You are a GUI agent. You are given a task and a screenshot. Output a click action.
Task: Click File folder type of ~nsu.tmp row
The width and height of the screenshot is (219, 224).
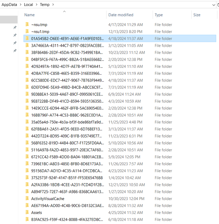[x=163, y=25]
